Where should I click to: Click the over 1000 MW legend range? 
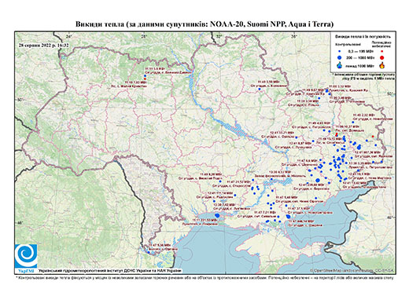(359, 65)
